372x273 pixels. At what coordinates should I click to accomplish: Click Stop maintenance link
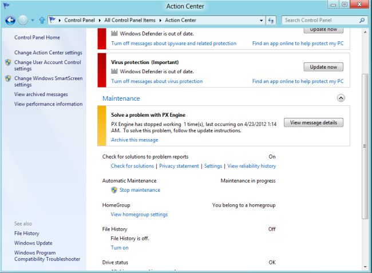140,190
